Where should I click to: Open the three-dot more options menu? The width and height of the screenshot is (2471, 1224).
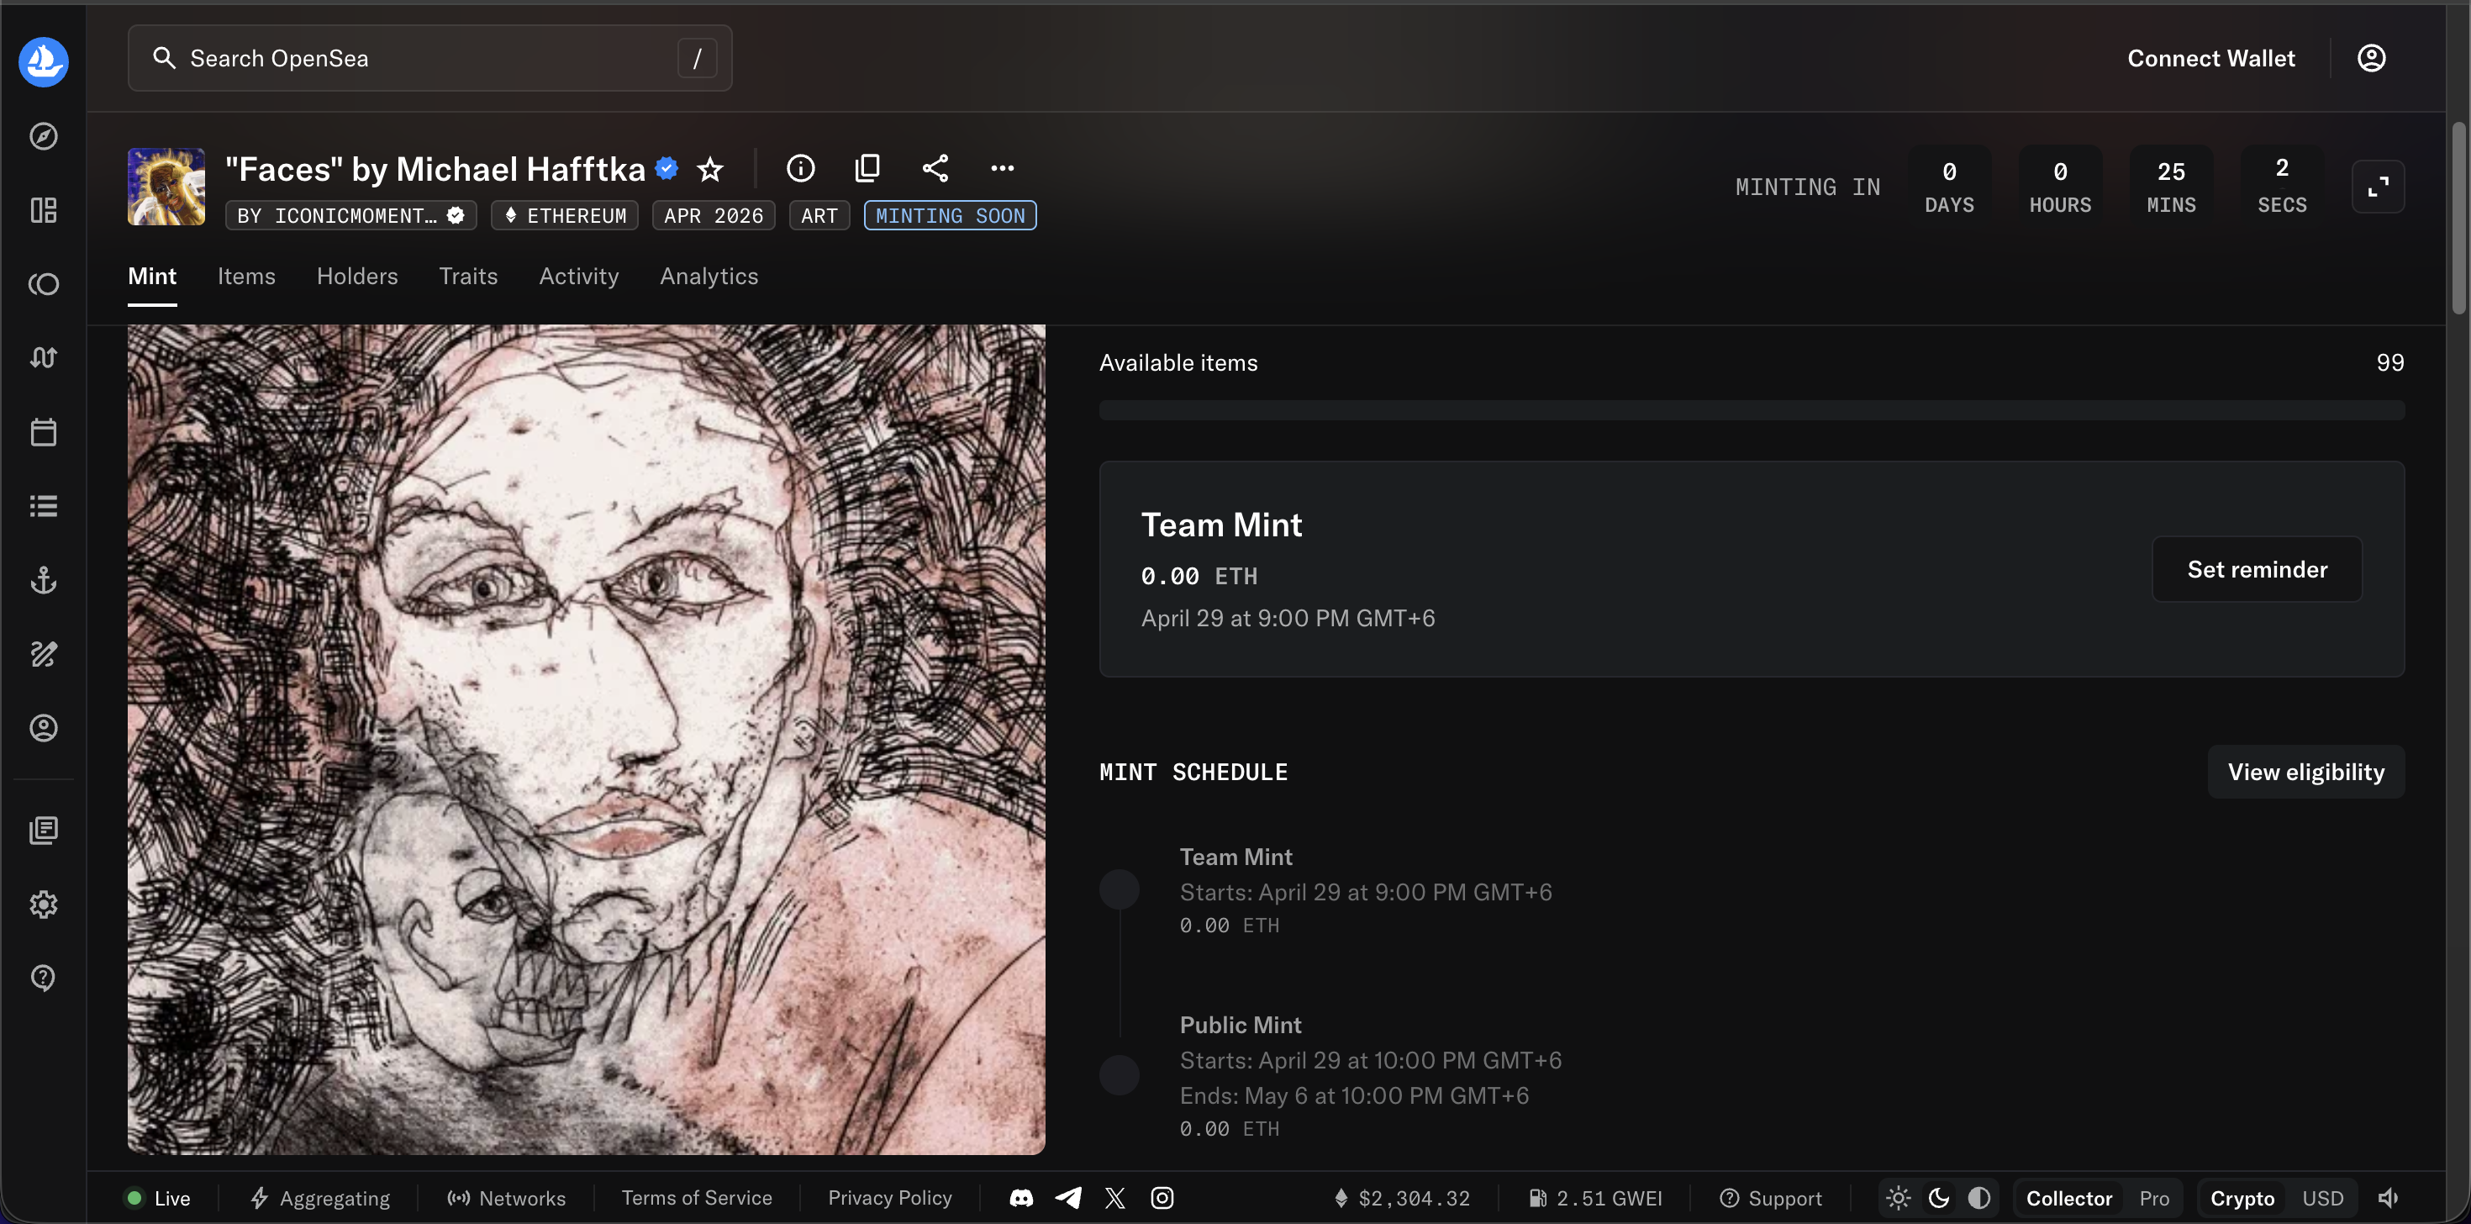(1003, 168)
